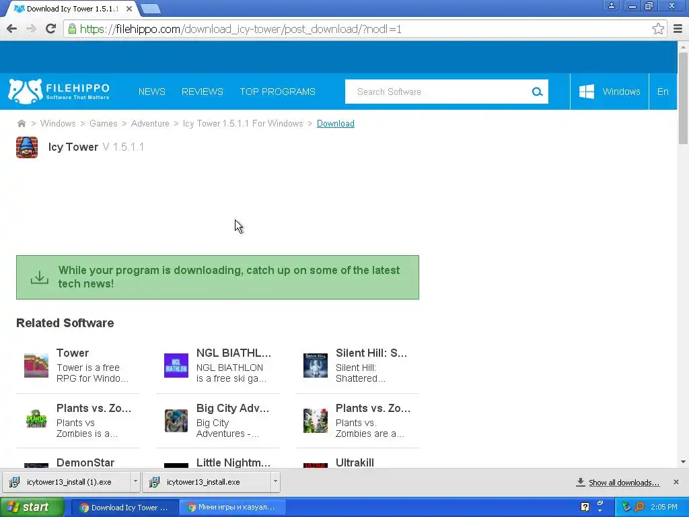
Task: Click the FileHippo logo
Action: pos(59,92)
